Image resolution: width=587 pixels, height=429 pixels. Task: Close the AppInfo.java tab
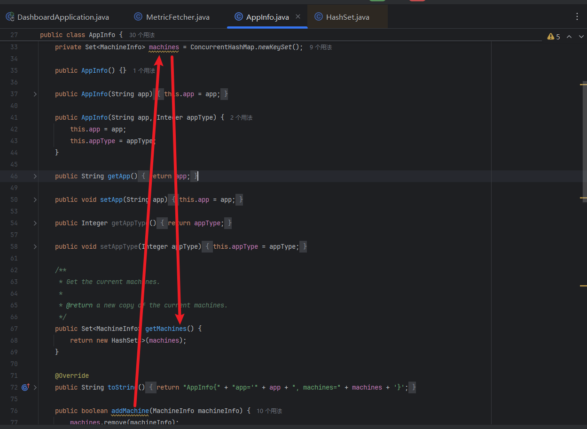tap(298, 17)
